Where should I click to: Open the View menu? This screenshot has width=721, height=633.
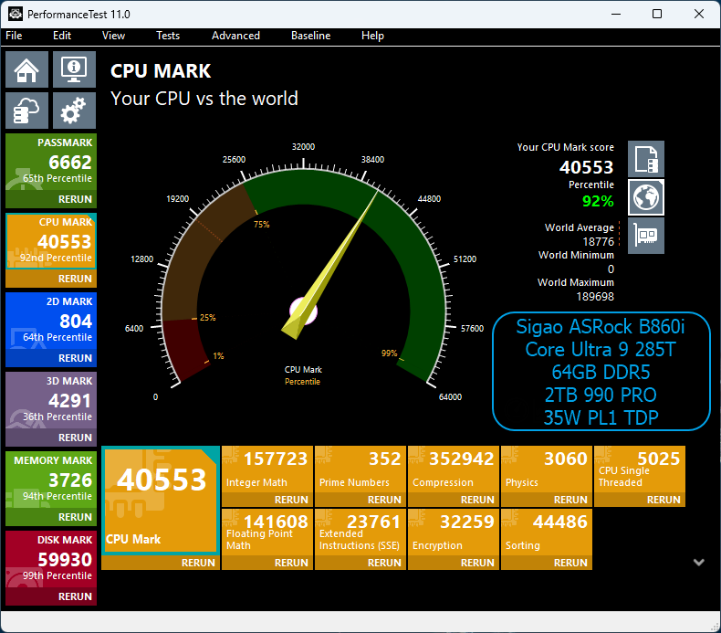tap(113, 36)
